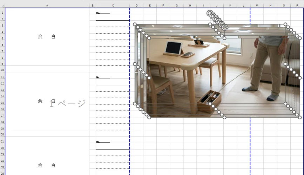This screenshot has height=175, width=304.
Task: Select column G header
Action: tap(177, 6)
